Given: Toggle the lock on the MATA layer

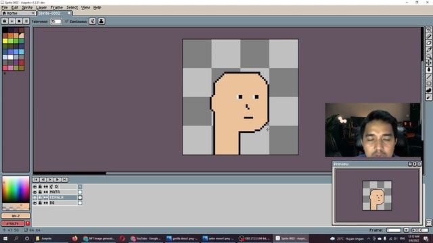Looking at the screenshot, I should (40, 192).
